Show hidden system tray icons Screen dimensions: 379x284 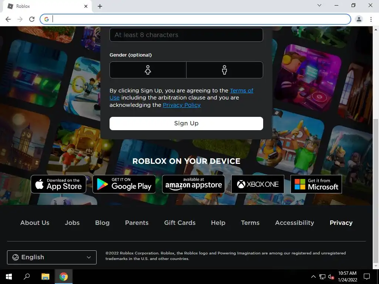click(x=313, y=277)
